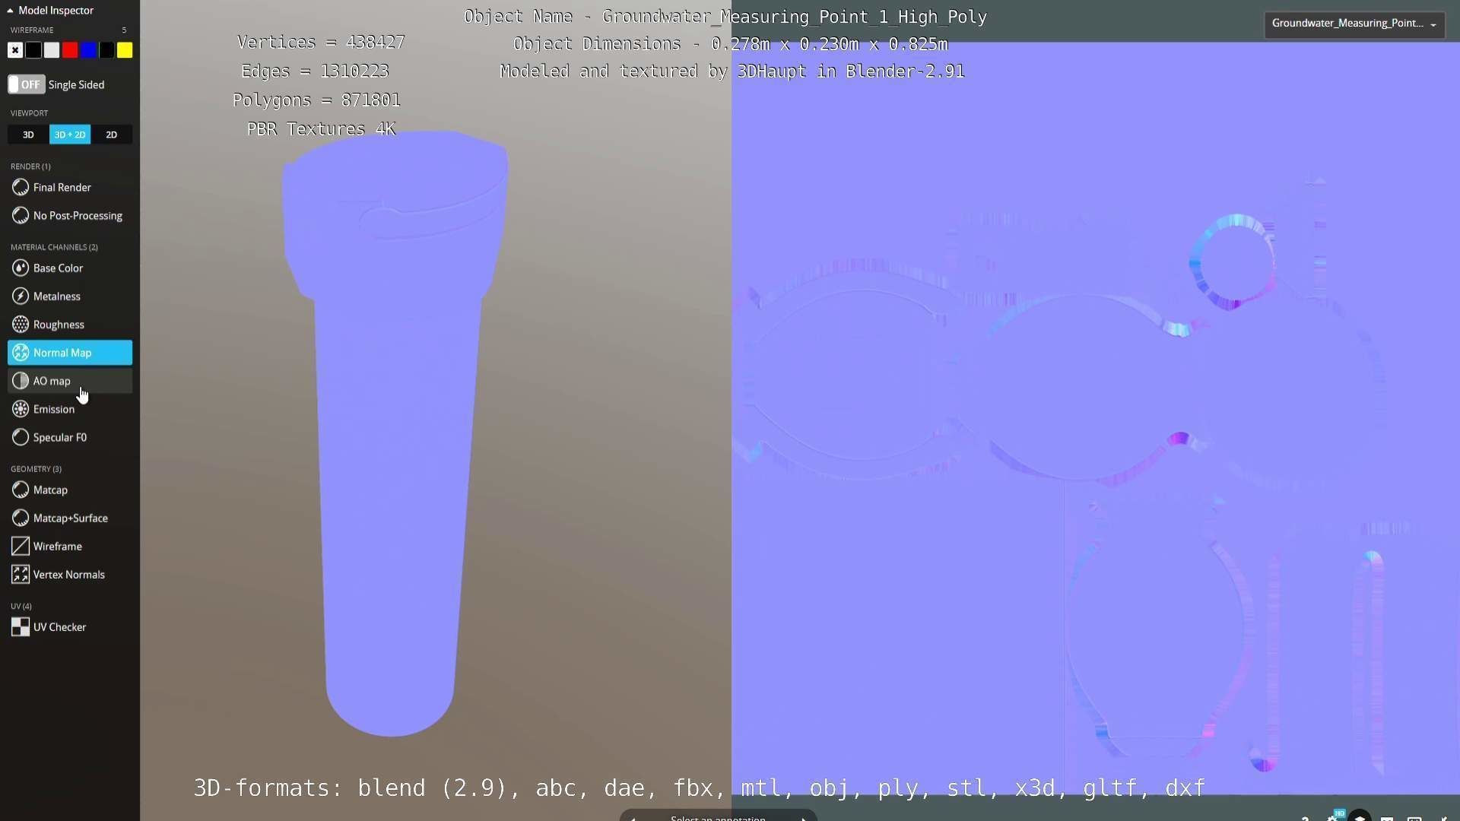The height and width of the screenshot is (821, 1460).
Task: Click the Edges = 1310223 text
Action: pos(315,71)
